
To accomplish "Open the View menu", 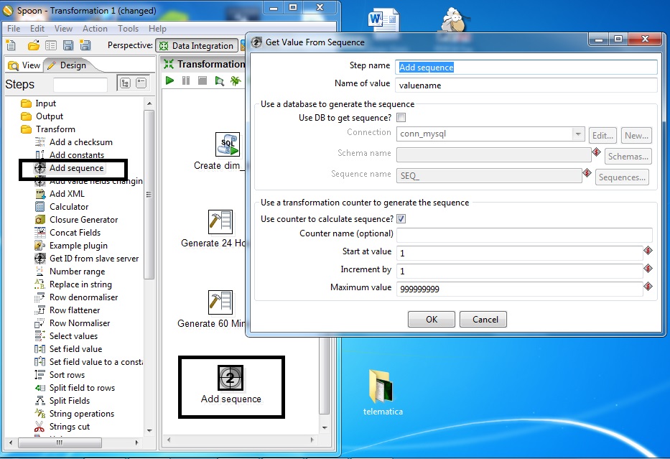I will [x=63, y=29].
